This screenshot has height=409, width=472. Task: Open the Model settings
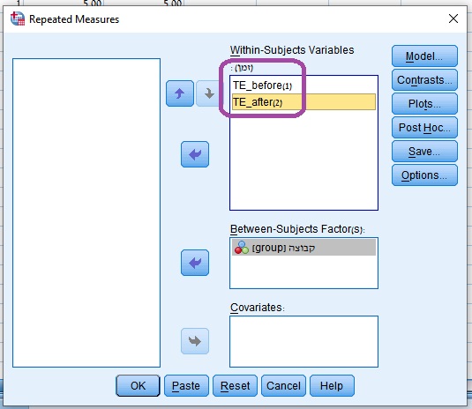pos(424,56)
